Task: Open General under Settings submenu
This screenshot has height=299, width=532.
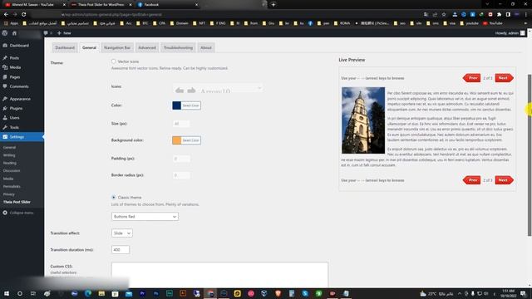Action: (x=9, y=148)
